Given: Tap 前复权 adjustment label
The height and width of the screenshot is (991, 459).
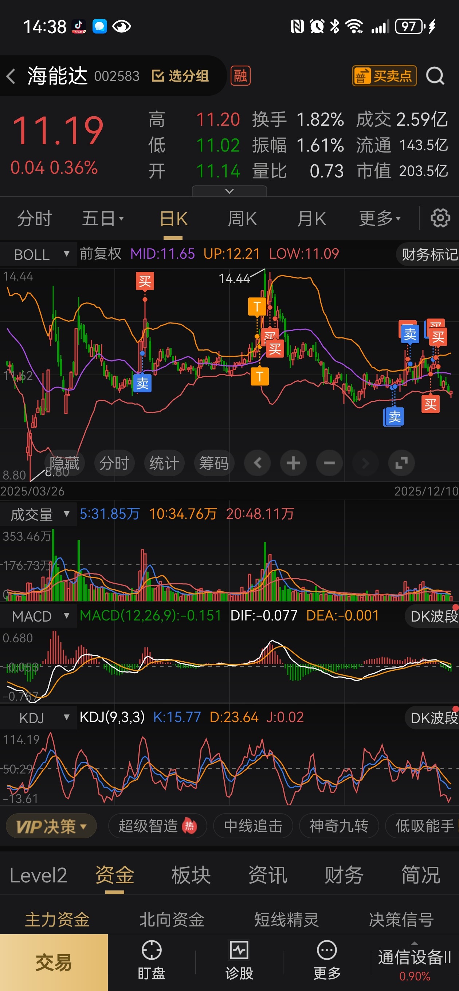Looking at the screenshot, I should tap(101, 254).
